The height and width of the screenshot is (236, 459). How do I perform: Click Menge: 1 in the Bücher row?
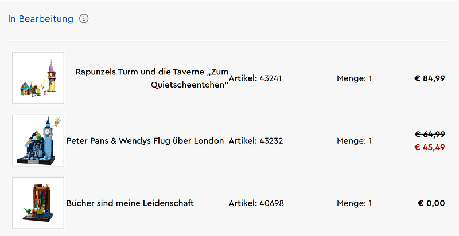point(355,203)
